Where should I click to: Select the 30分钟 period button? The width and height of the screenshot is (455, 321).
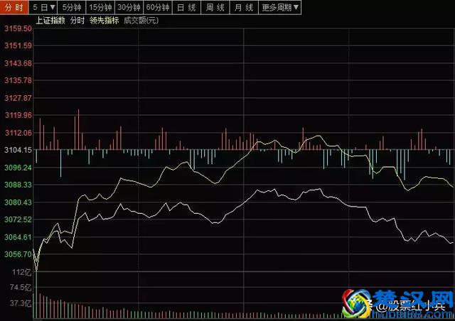point(129,7)
